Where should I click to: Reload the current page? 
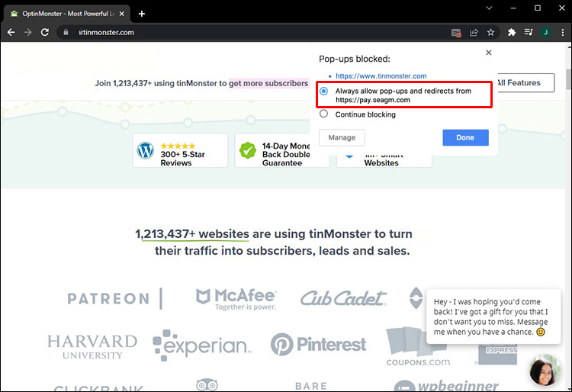coord(45,33)
